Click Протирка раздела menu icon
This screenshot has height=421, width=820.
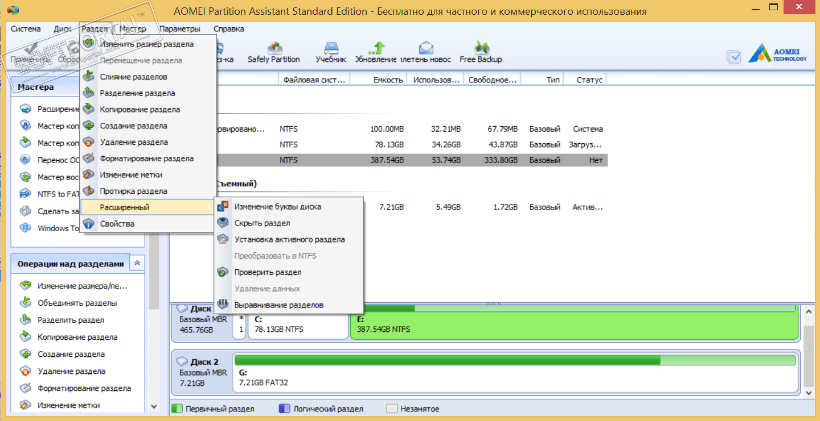tap(89, 191)
